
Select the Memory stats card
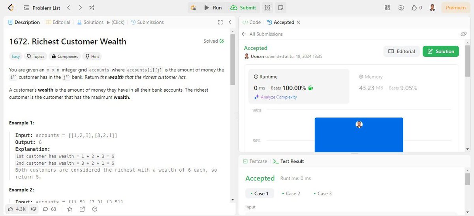tap(403, 86)
